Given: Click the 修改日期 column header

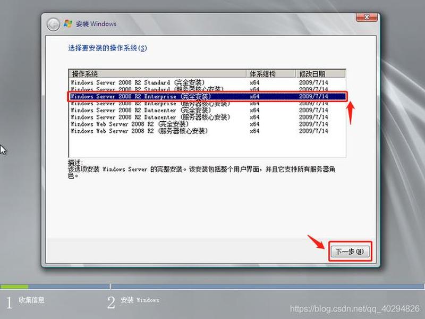Looking at the screenshot, I should coord(320,74).
